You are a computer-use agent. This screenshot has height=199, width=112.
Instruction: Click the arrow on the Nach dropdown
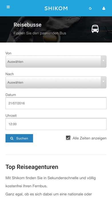103,82
